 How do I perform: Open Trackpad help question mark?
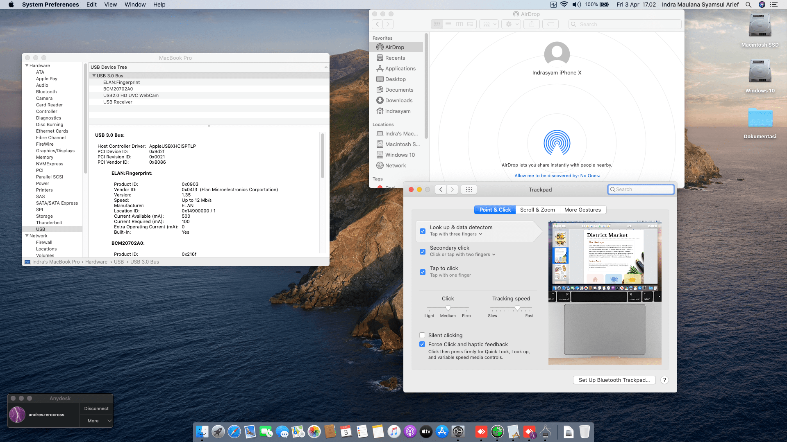pyautogui.click(x=664, y=380)
